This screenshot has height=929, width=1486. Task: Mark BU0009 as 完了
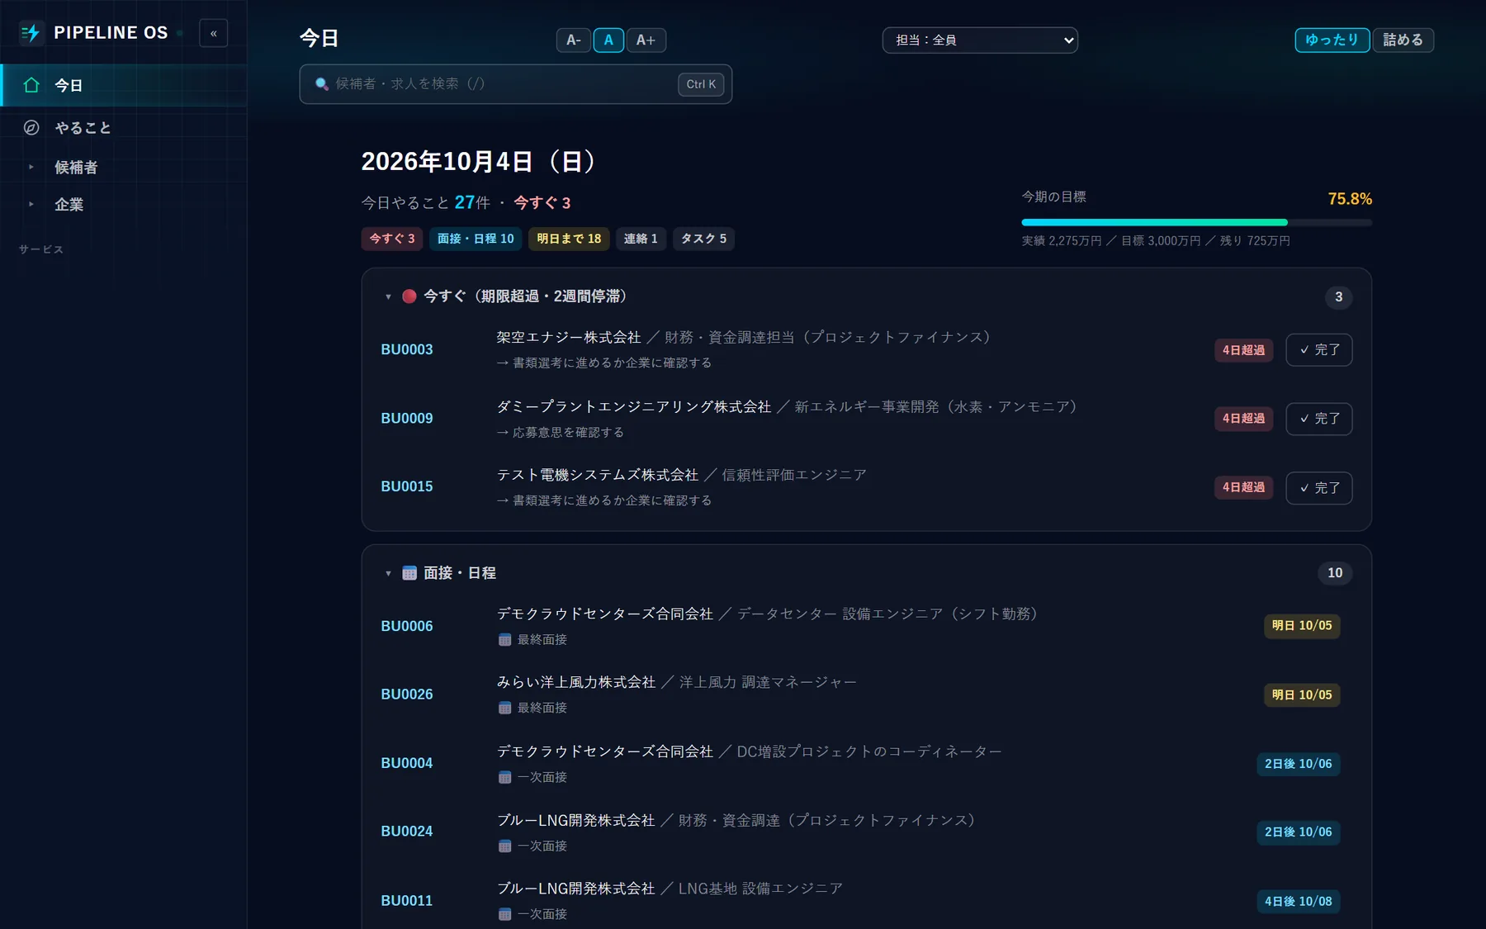[1319, 419]
